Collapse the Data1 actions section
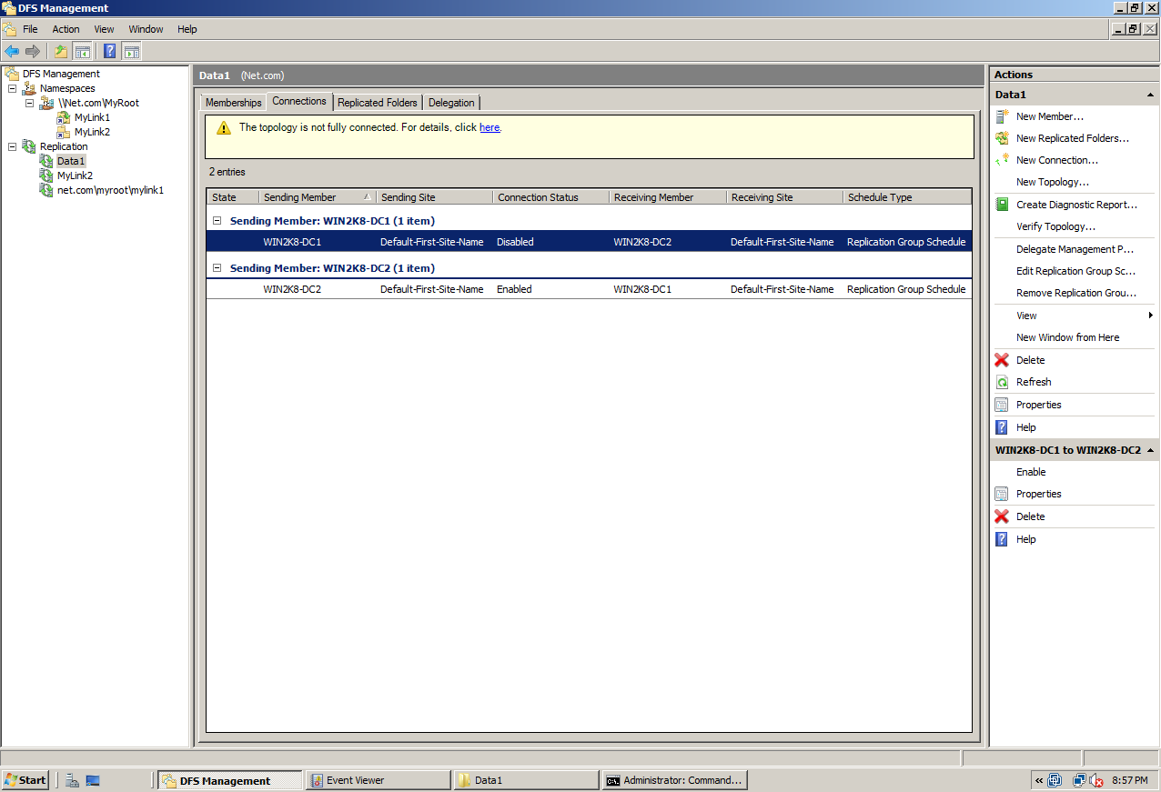Screen dimensions: 1161x792 1150,95
